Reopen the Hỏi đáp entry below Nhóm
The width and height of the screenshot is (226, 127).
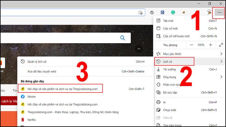click(x=85, y=104)
